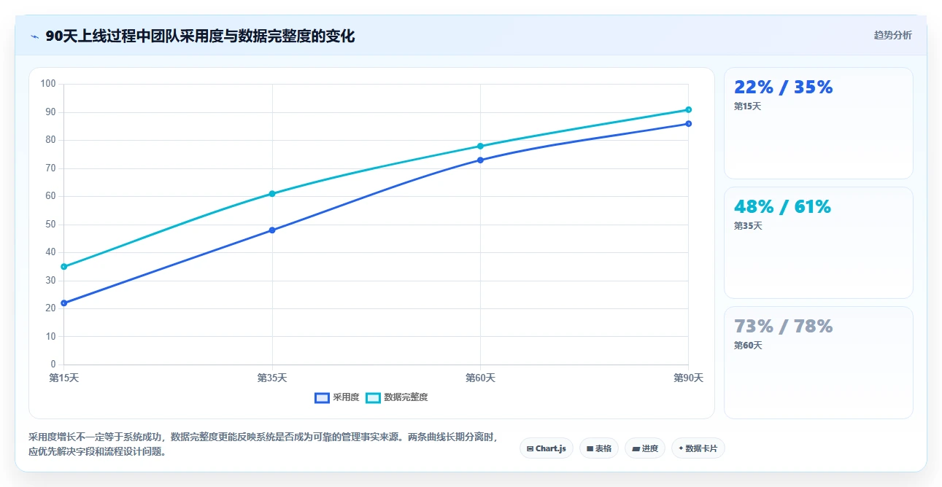Screen dimensions: 942x487
Task: Click the footnote paragraph starting 采用度增长不一定
Action: tap(263, 444)
